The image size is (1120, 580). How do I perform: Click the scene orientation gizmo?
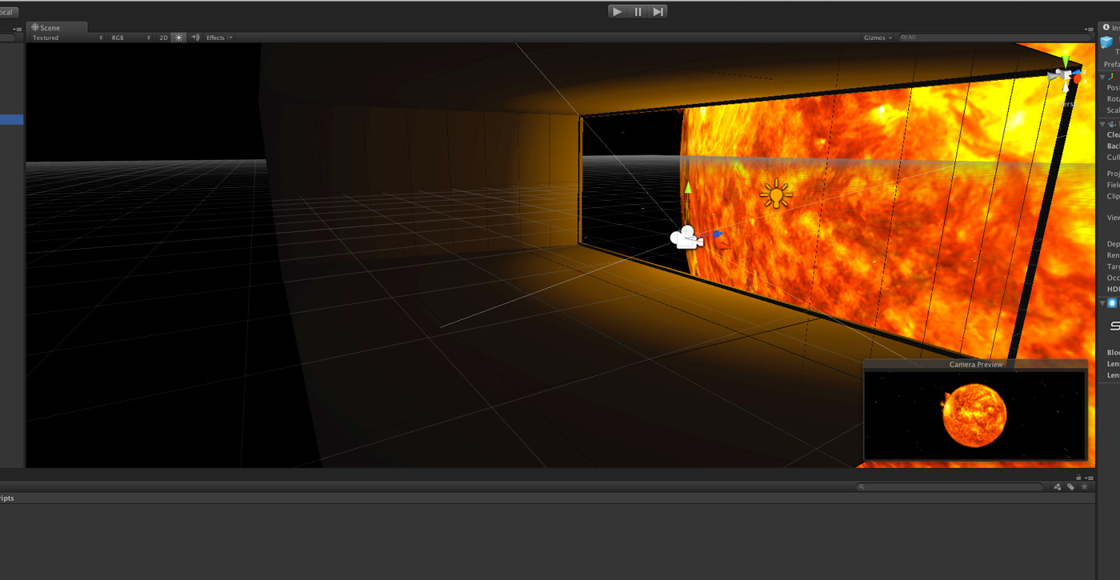point(1066,77)
